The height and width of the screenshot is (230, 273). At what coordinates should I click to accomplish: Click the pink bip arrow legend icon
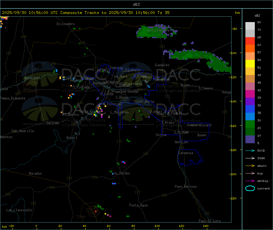coord(250,173)
